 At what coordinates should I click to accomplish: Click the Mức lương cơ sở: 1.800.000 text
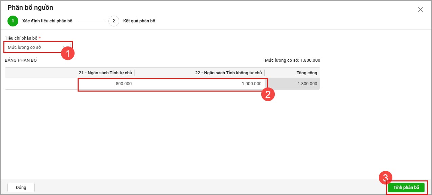click(292, 60)
